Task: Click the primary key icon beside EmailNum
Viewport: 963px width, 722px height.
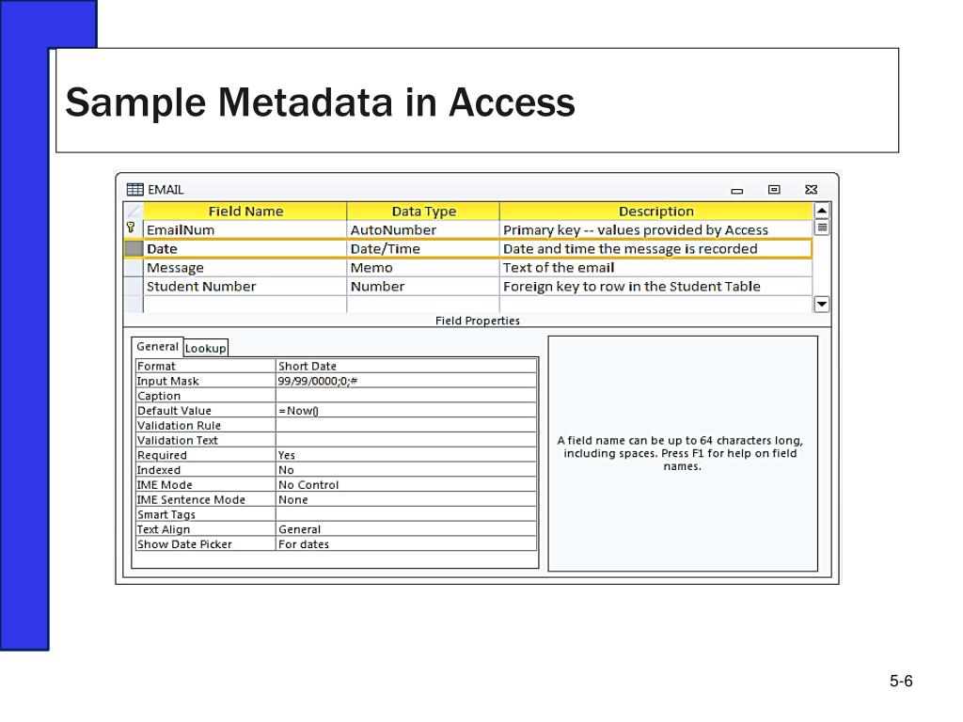Action: [131, 228]
